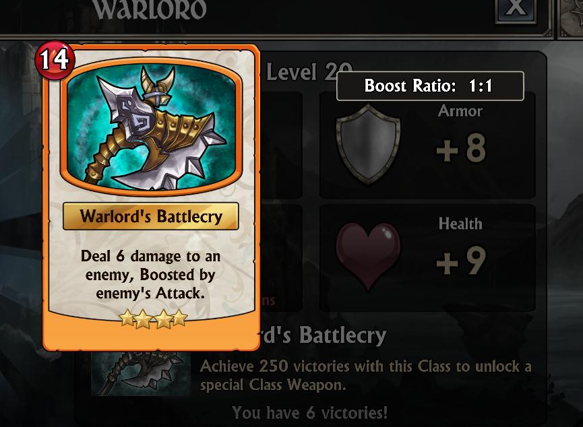The height and width of the screenshot is (427, 583).
Task: Select the Armor +8 stat panel
Action: pos(427,145)
